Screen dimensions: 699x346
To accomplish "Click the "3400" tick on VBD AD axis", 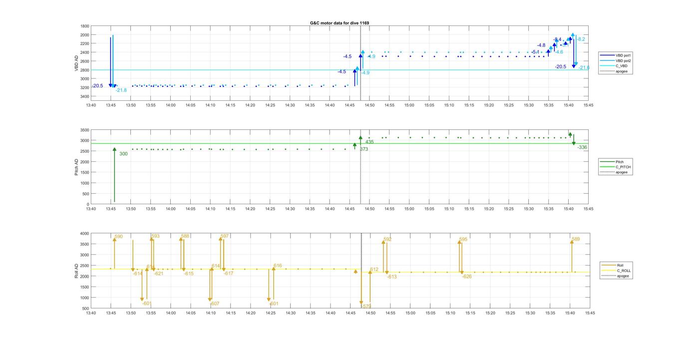I will point(85,96).
